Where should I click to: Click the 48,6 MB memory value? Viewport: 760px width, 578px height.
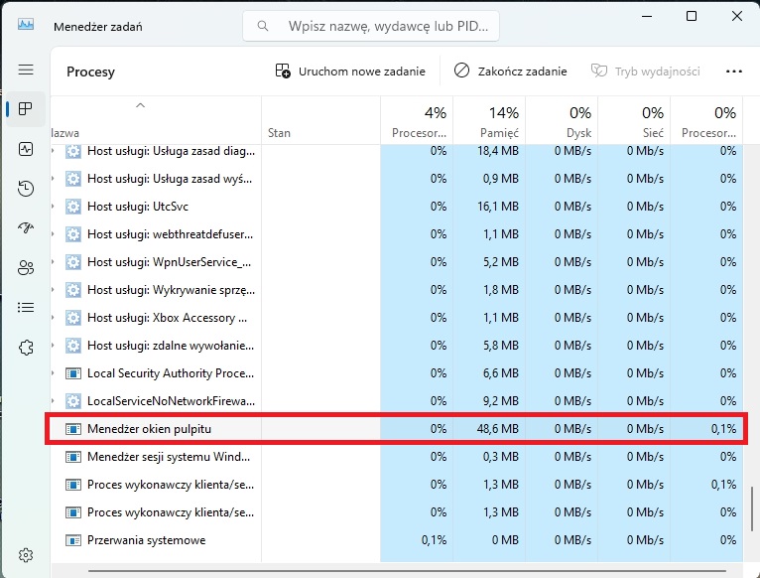497,429
